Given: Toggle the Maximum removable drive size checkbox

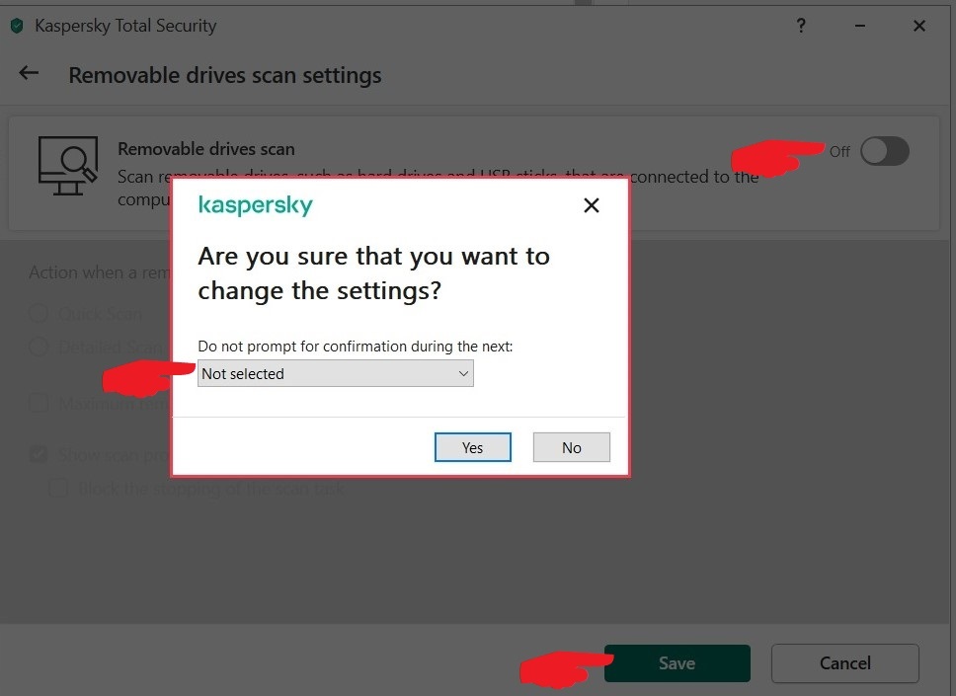Looking at the screenshot, I should point(39,403).
